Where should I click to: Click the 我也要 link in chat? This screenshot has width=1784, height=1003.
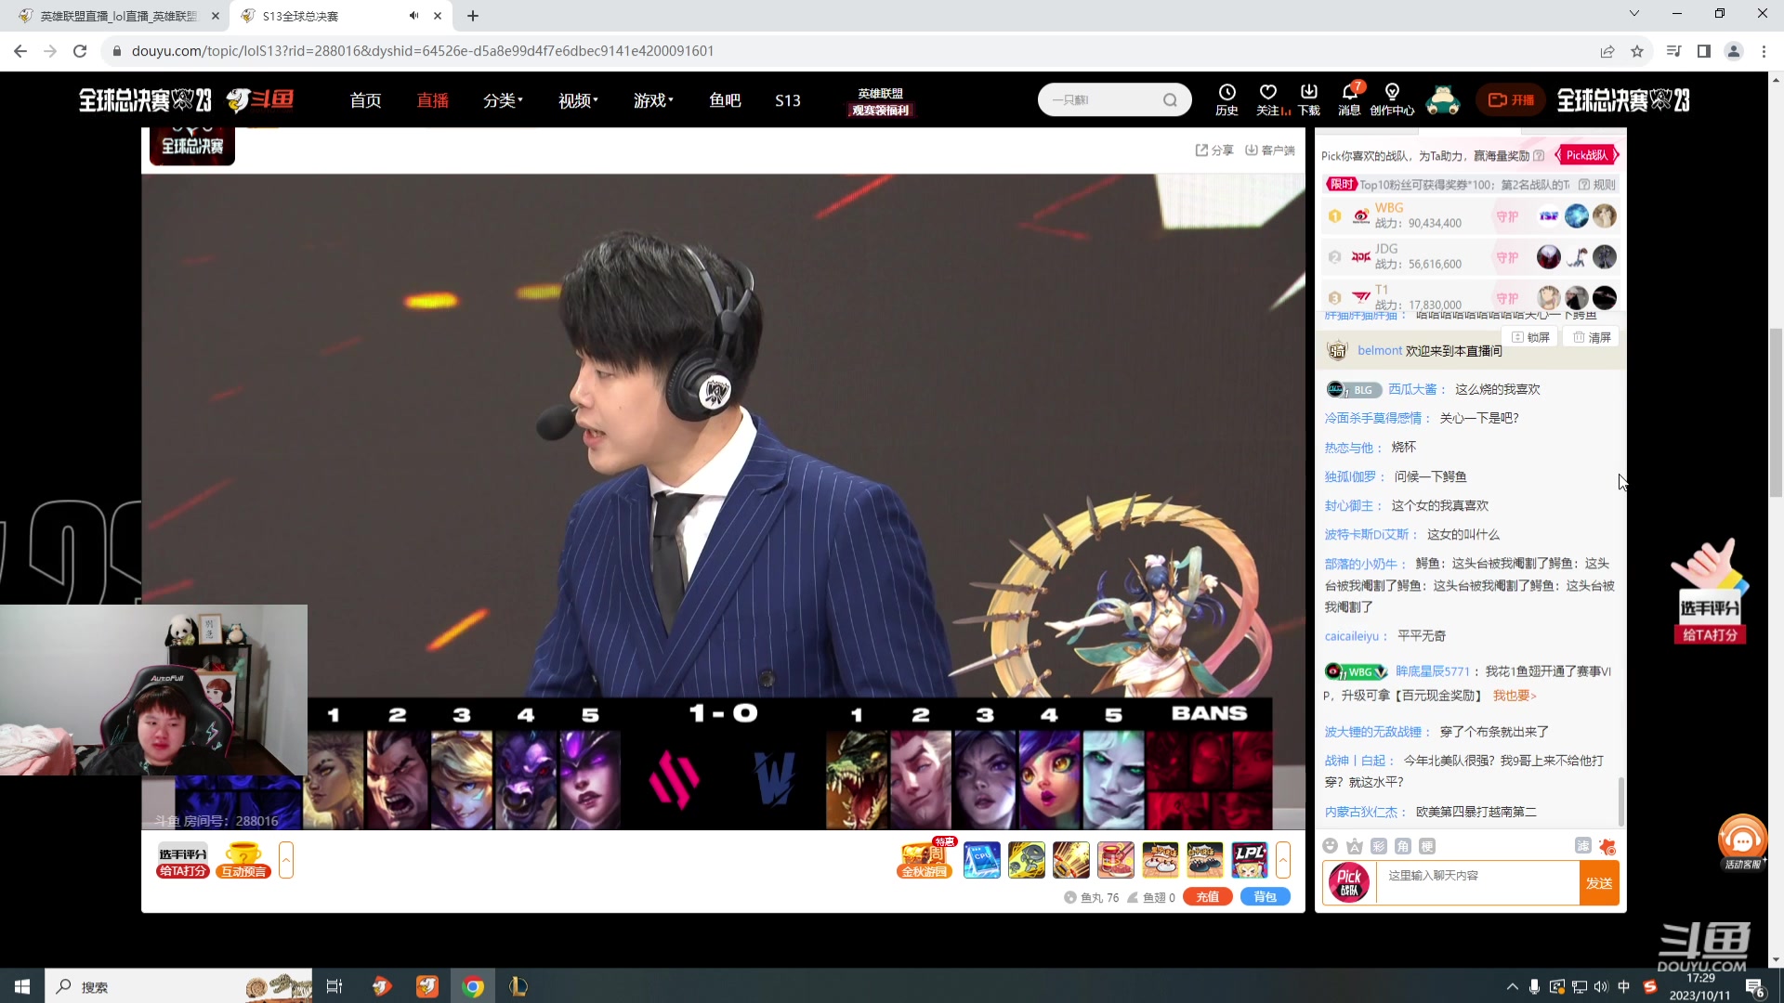click(x=1515, y=696)
